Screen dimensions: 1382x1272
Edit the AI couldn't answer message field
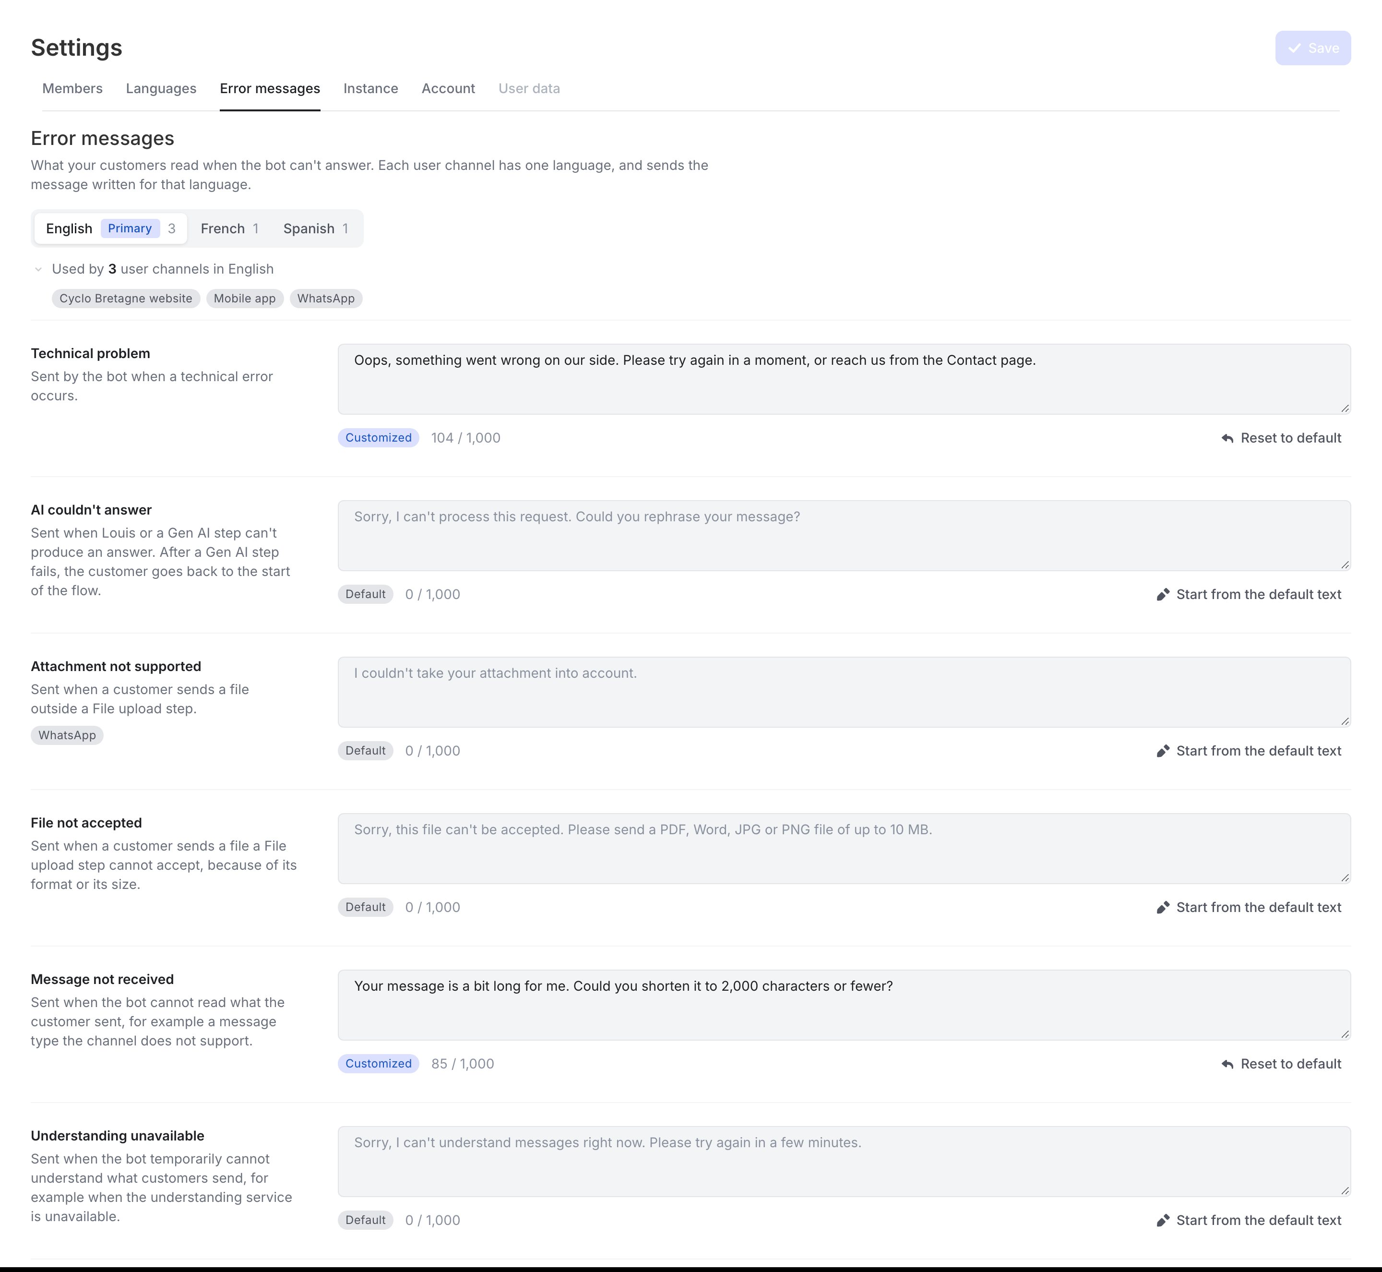click(844, 536)
